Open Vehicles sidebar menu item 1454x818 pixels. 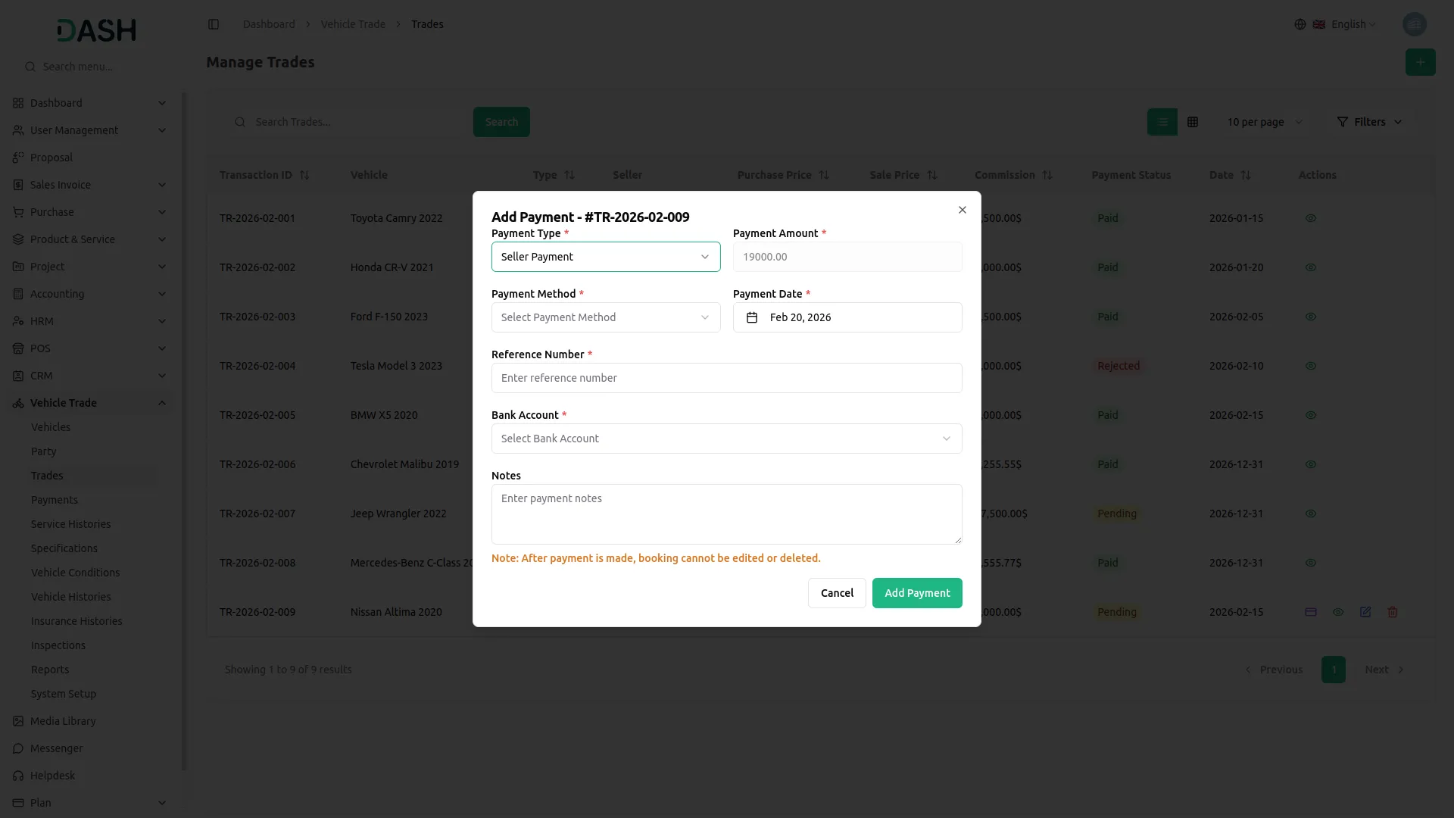coord(51,427)
